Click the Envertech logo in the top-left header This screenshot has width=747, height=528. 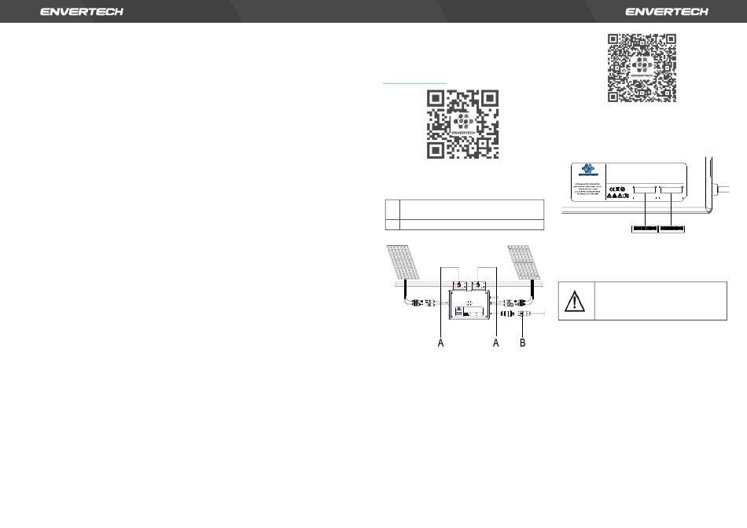(81, 12)
